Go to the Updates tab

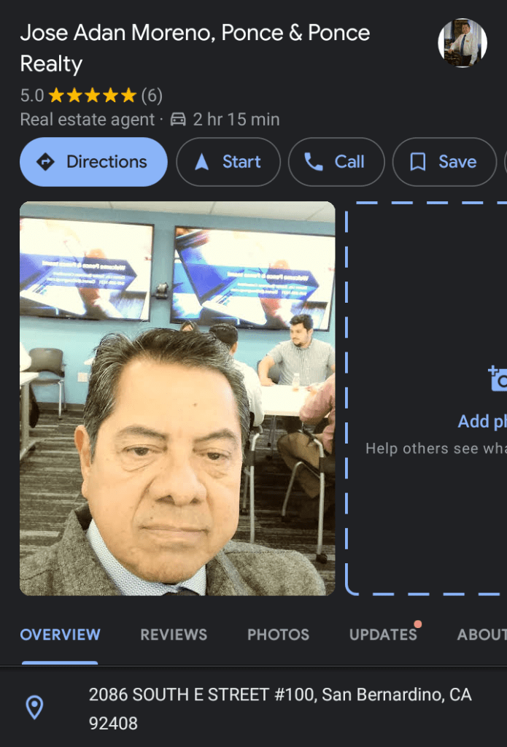coord(383,635)
